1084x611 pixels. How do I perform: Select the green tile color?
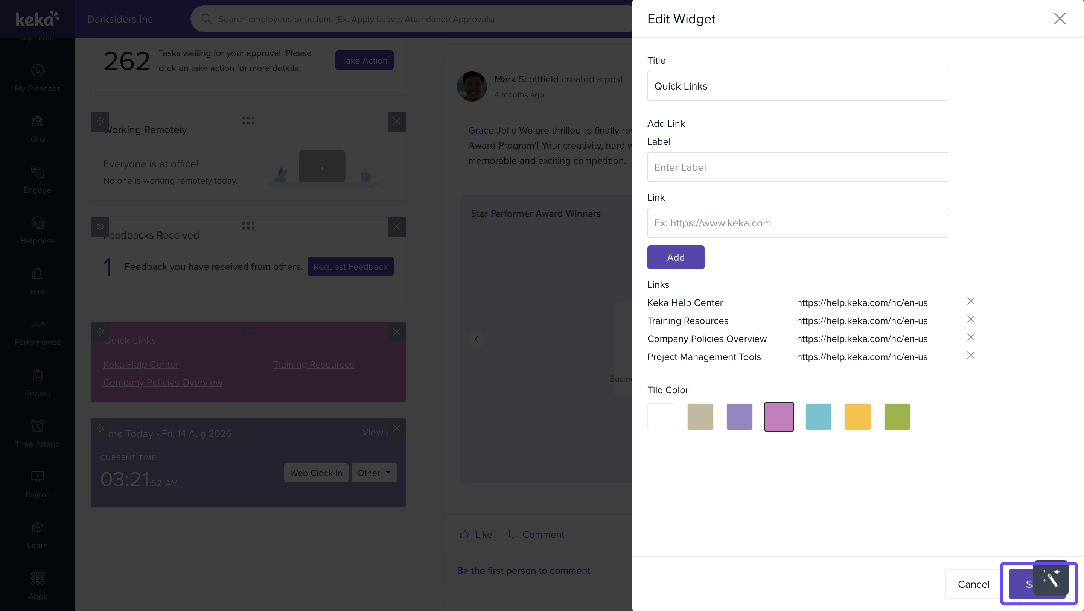897,417
